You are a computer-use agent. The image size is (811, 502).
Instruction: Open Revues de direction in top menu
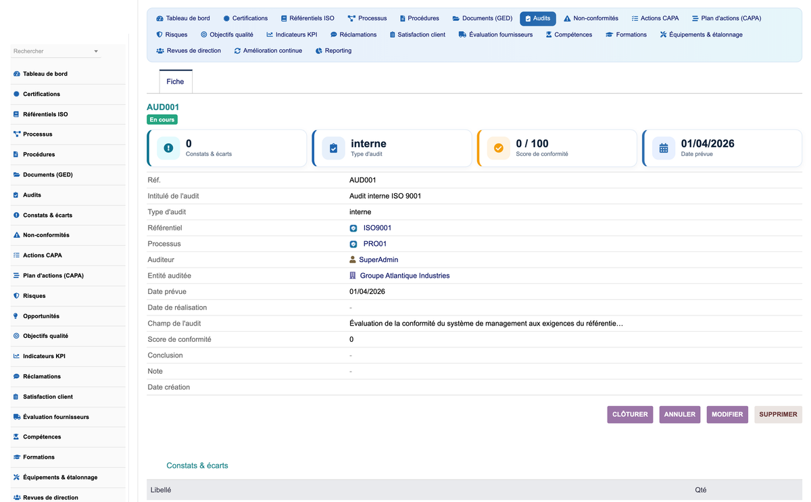pos(189,51)
